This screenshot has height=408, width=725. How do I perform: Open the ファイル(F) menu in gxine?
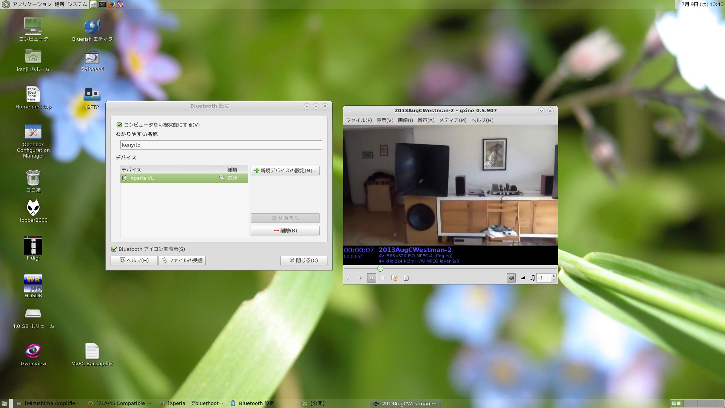[359, 121]
